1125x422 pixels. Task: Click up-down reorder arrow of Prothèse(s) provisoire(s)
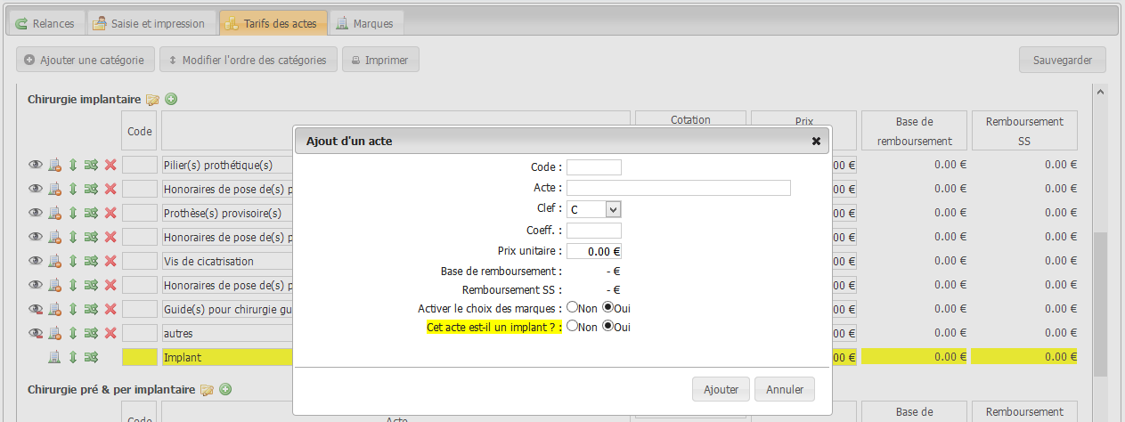(73, 213)
